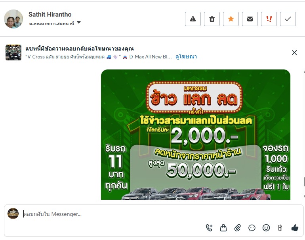Click Sathit Hirantho's profile picture

(x=13, y=19)
